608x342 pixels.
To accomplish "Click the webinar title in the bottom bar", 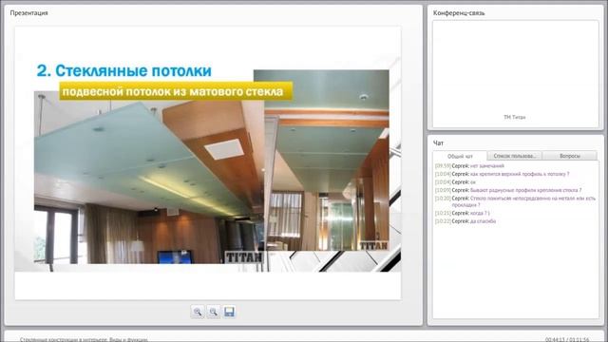I will pos(84,340).
